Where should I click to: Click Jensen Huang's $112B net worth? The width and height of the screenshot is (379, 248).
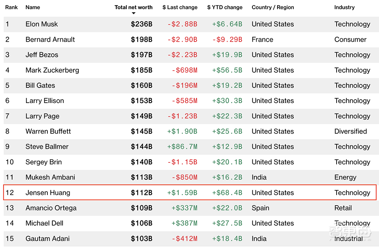point(141,193)
